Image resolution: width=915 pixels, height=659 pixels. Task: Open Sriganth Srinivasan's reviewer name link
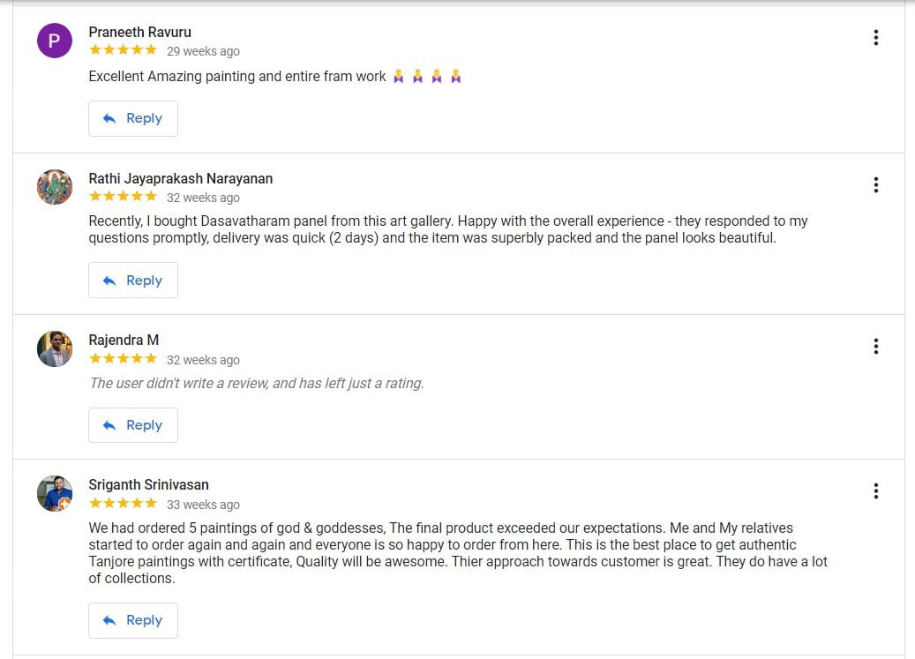pos(148,484)
